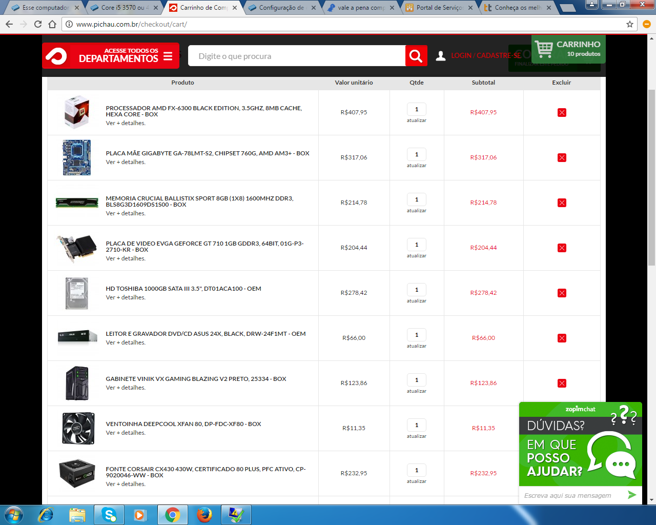This screenshot has width=656, height=525.
Task: Open the Pichau logo home link
Action: (x=56, y=56)
